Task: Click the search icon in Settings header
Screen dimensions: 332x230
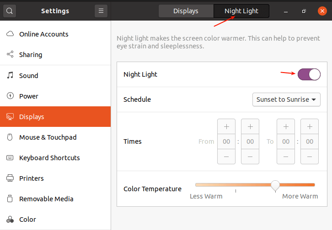Action: (10, 11)
